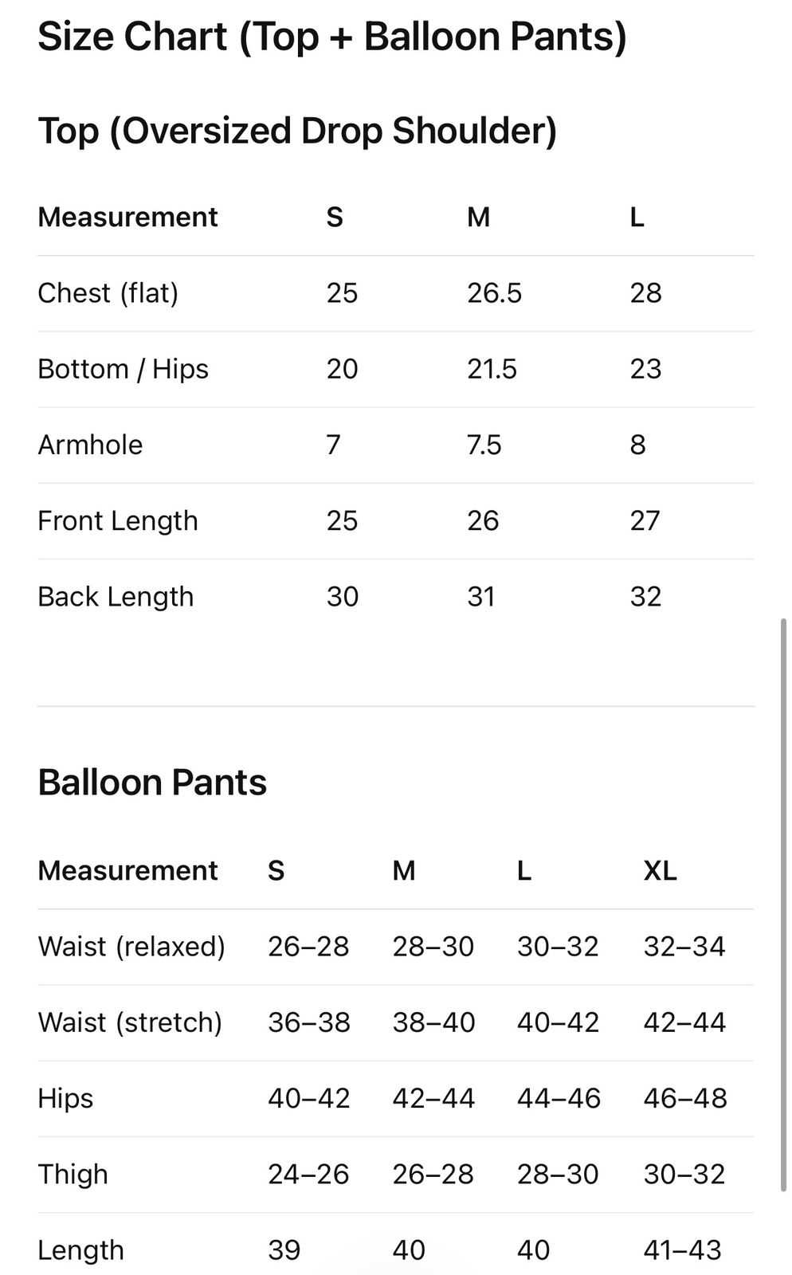Click the 46–48 hips value for XL

(x=684, y=1098)
